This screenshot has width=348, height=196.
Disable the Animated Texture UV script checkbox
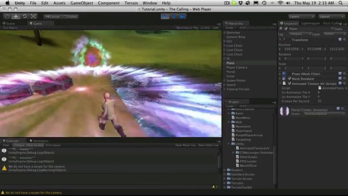(290, 84)
